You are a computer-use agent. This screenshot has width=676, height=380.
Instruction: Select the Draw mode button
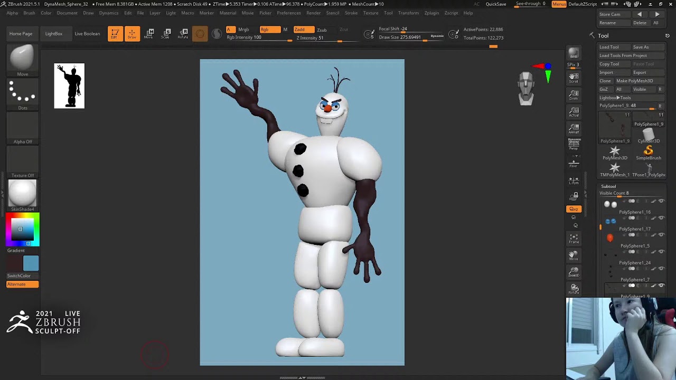click(132, 34)
